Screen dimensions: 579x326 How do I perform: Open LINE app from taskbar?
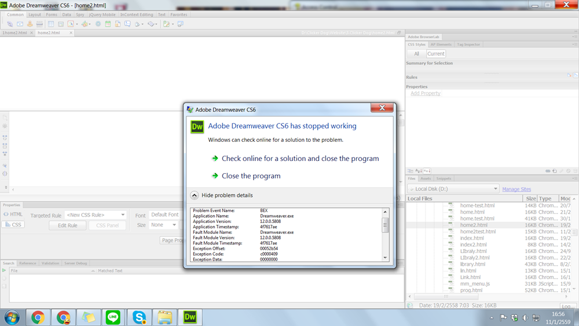coord(113,317)
